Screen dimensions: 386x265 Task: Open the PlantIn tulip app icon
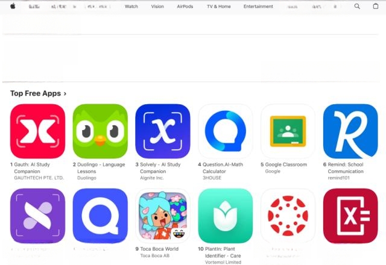coord(225,216)
